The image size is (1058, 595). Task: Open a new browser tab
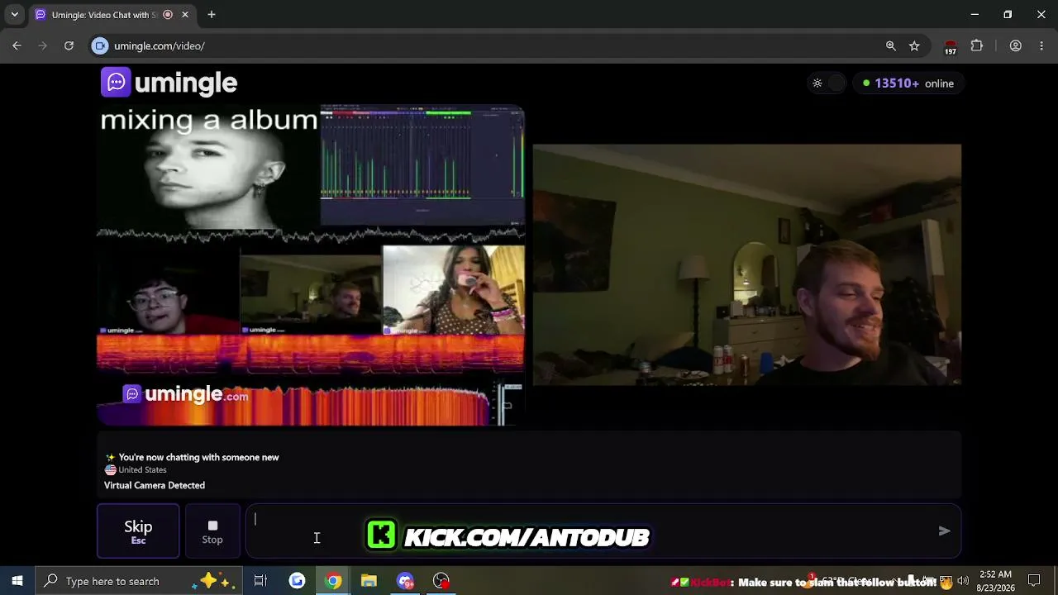212,15
